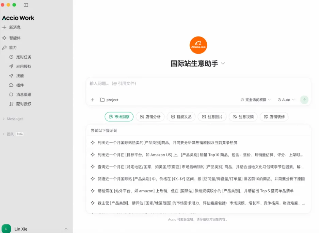
Task: Click the shield icon beside 完全访问权限
Action: point(242,100)
